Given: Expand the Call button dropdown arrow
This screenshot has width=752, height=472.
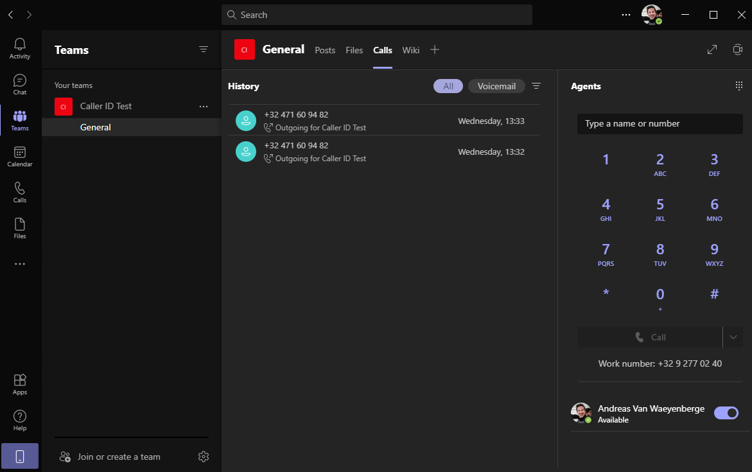Looking at the screenshot, I should click(733, 337).
